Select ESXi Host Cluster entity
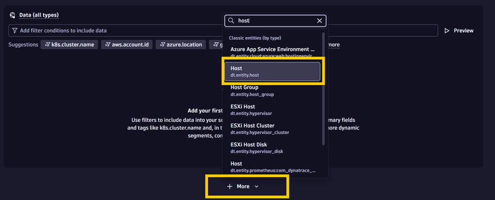495x200 pixels. pos(273,129)
